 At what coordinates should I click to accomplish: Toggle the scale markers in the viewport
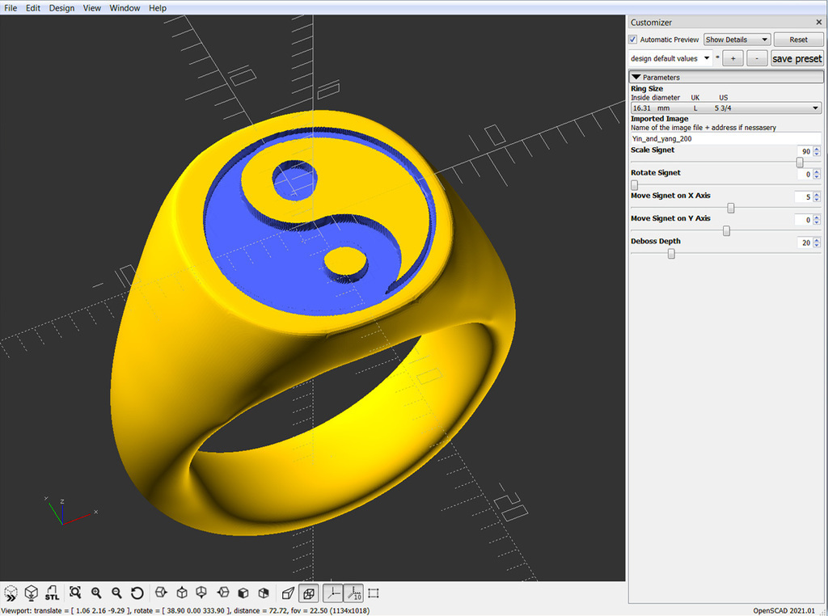pos(353,593)
